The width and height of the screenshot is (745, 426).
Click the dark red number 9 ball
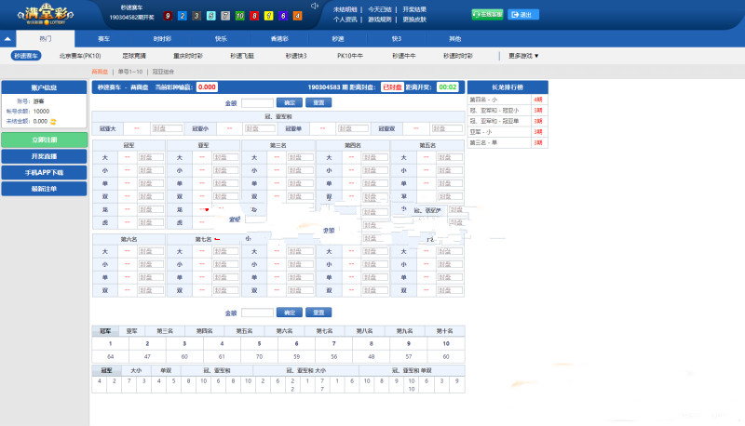point(168,16)
